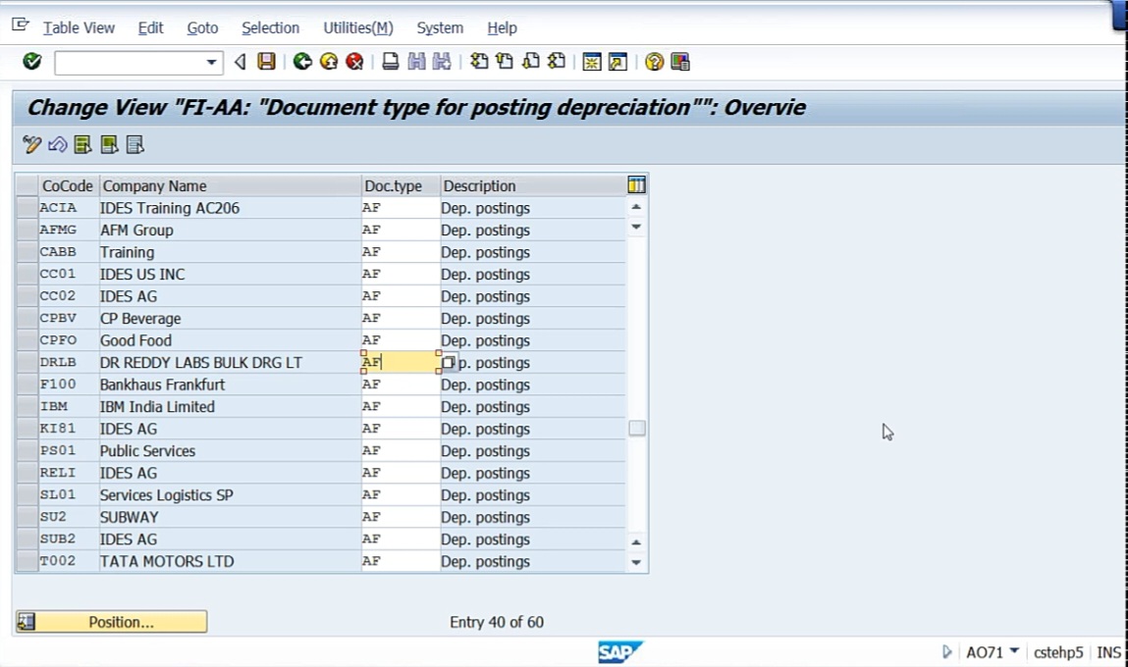Open the Edit menu
1128x667 pixels.
150,28
